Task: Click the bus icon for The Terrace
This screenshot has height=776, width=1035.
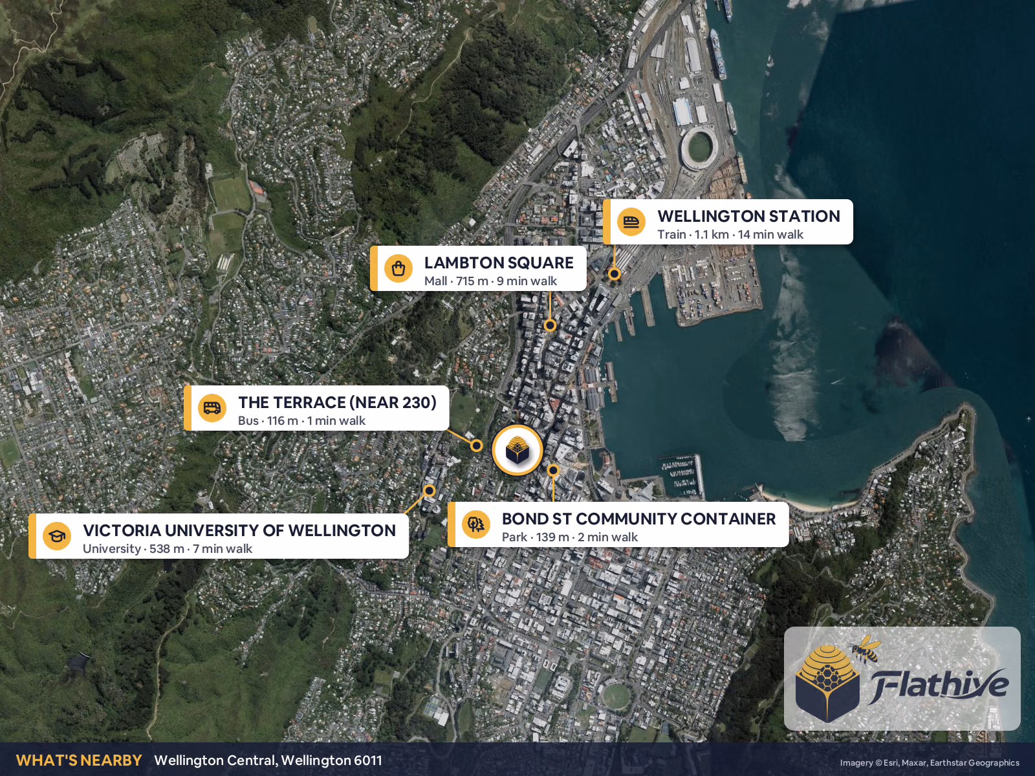Action: coord(212,408)
